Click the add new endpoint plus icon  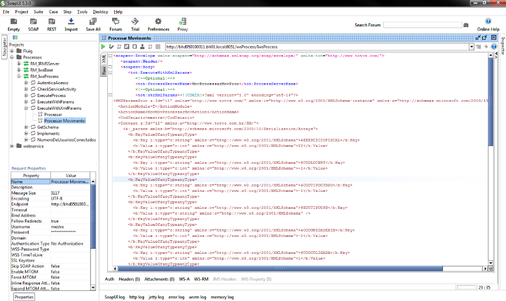pyautogui.click(x=486, y=47)
